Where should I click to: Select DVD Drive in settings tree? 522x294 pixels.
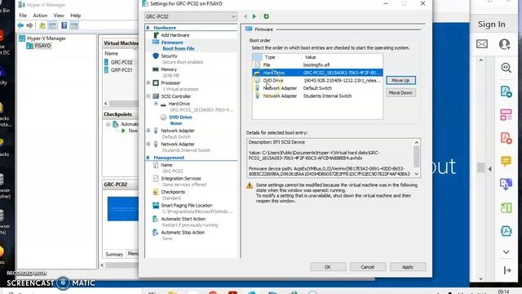tap(180, 117)
